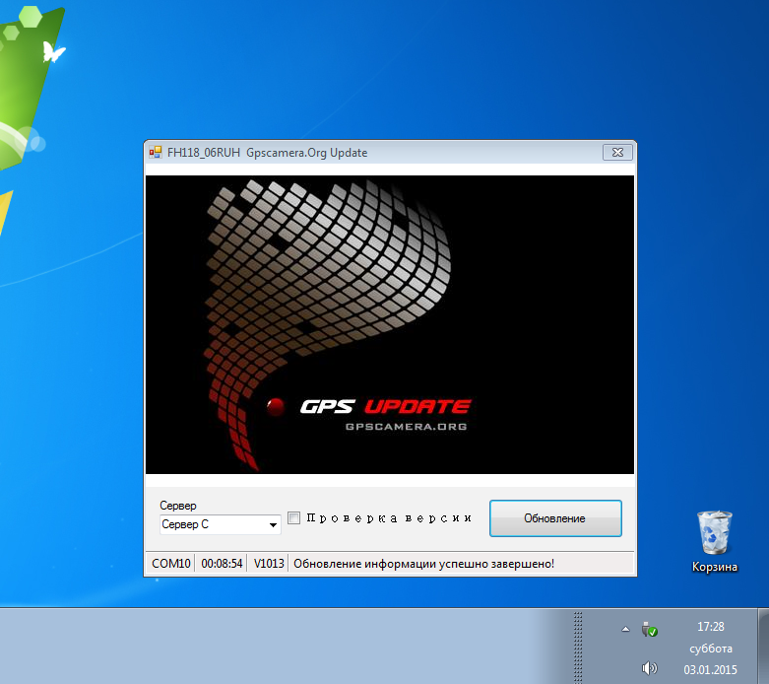Select the 00:08:54 timer in the status bar
This screenshot has width=769, height=684.
point(222,563)
